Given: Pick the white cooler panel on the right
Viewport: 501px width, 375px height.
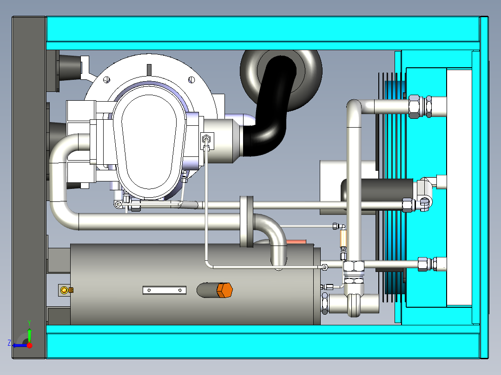Looking at the screenshot, I should click(459, 187).
